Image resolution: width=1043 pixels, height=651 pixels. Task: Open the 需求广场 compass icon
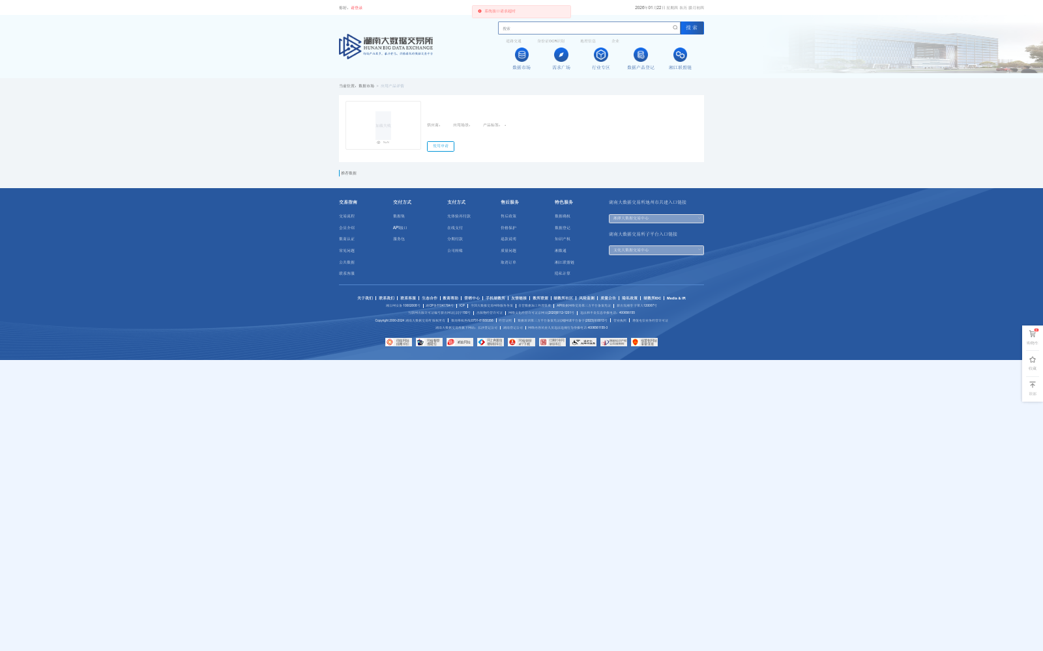[x=561, y=55]
